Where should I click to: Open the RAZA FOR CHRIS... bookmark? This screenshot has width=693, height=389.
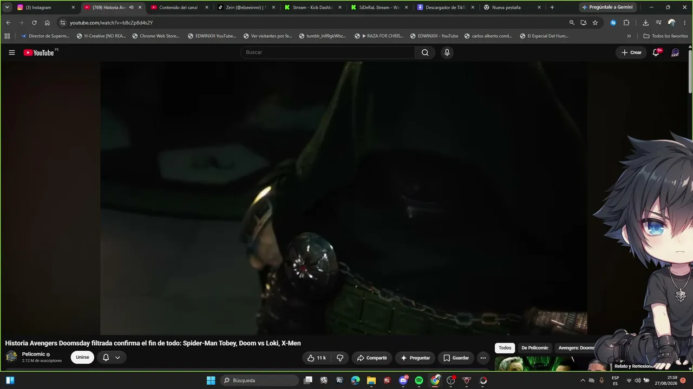pyautogui.click(x=379, y=36)
